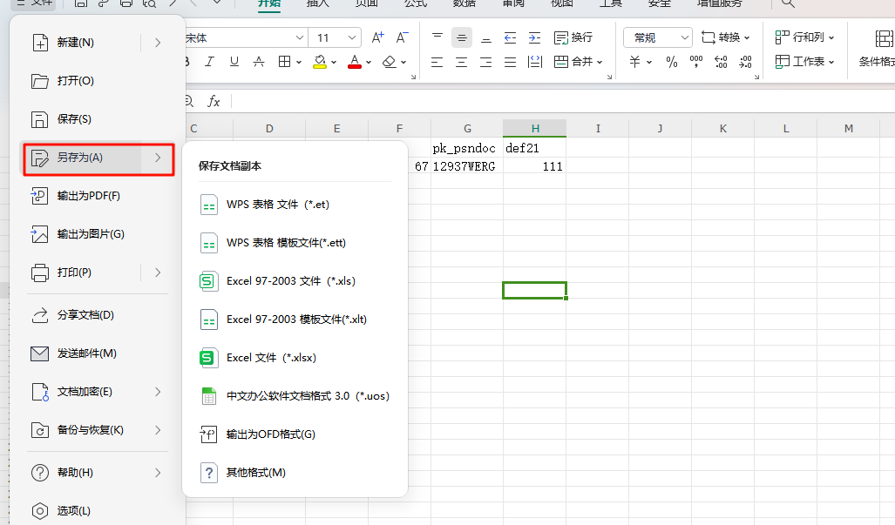This screenshot has height=525, width=895.
Task: Apply cell borders icon
Action: tap(284, 62)
